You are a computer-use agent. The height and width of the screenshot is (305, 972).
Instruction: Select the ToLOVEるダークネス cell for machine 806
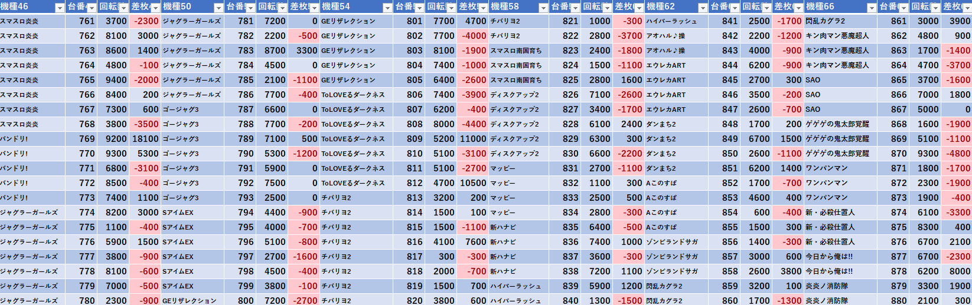[356, 95]
